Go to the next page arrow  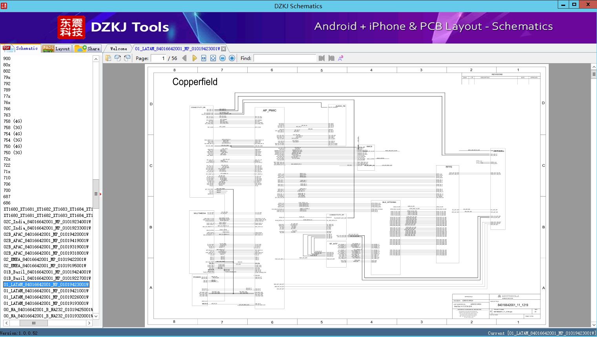[x=194, y=58]
